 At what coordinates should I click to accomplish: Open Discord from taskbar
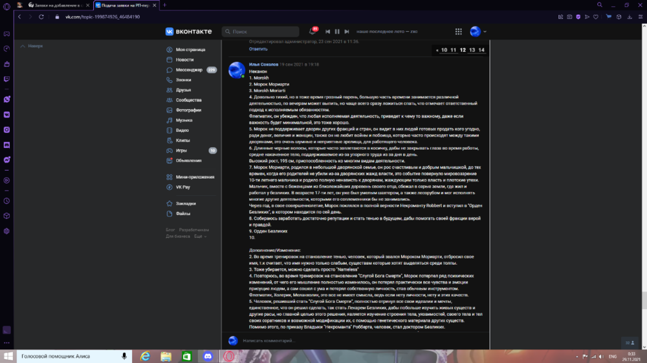[x=208, y=356]
